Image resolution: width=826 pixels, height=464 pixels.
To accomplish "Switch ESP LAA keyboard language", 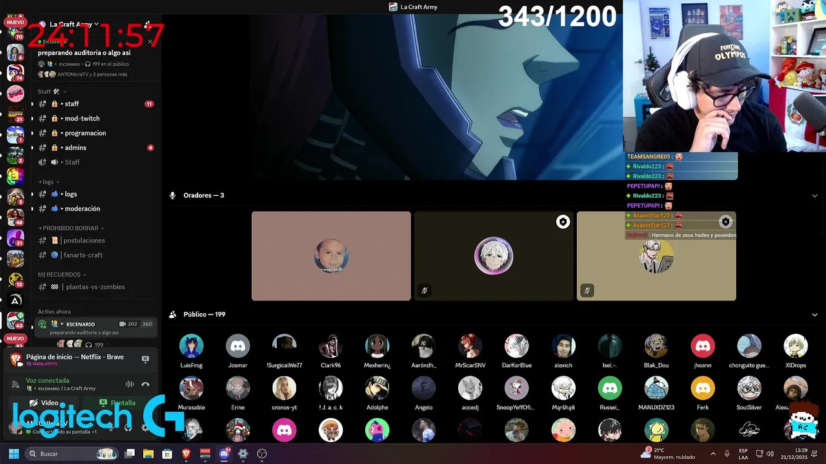I will (743, 454).
